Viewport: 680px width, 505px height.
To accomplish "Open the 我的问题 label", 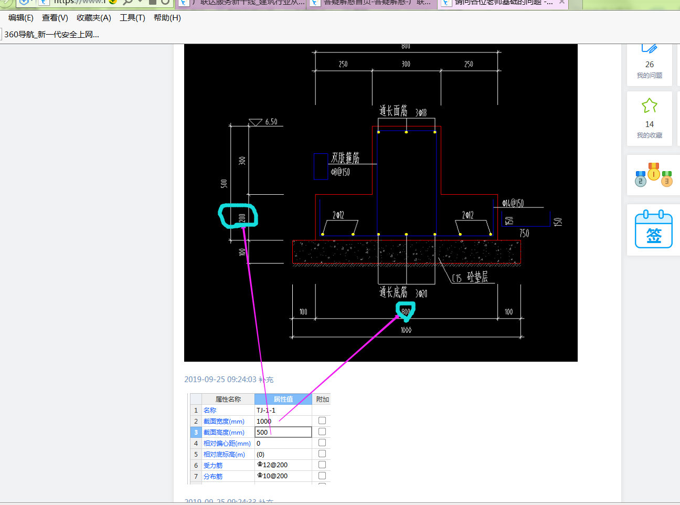I will tap(650, 76).
